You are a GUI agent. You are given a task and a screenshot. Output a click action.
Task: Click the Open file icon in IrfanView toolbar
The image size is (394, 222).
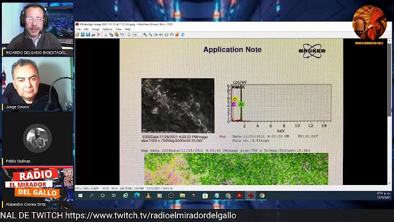(77, 35)
